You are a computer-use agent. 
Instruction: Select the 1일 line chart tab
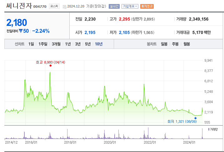(31, 44)
